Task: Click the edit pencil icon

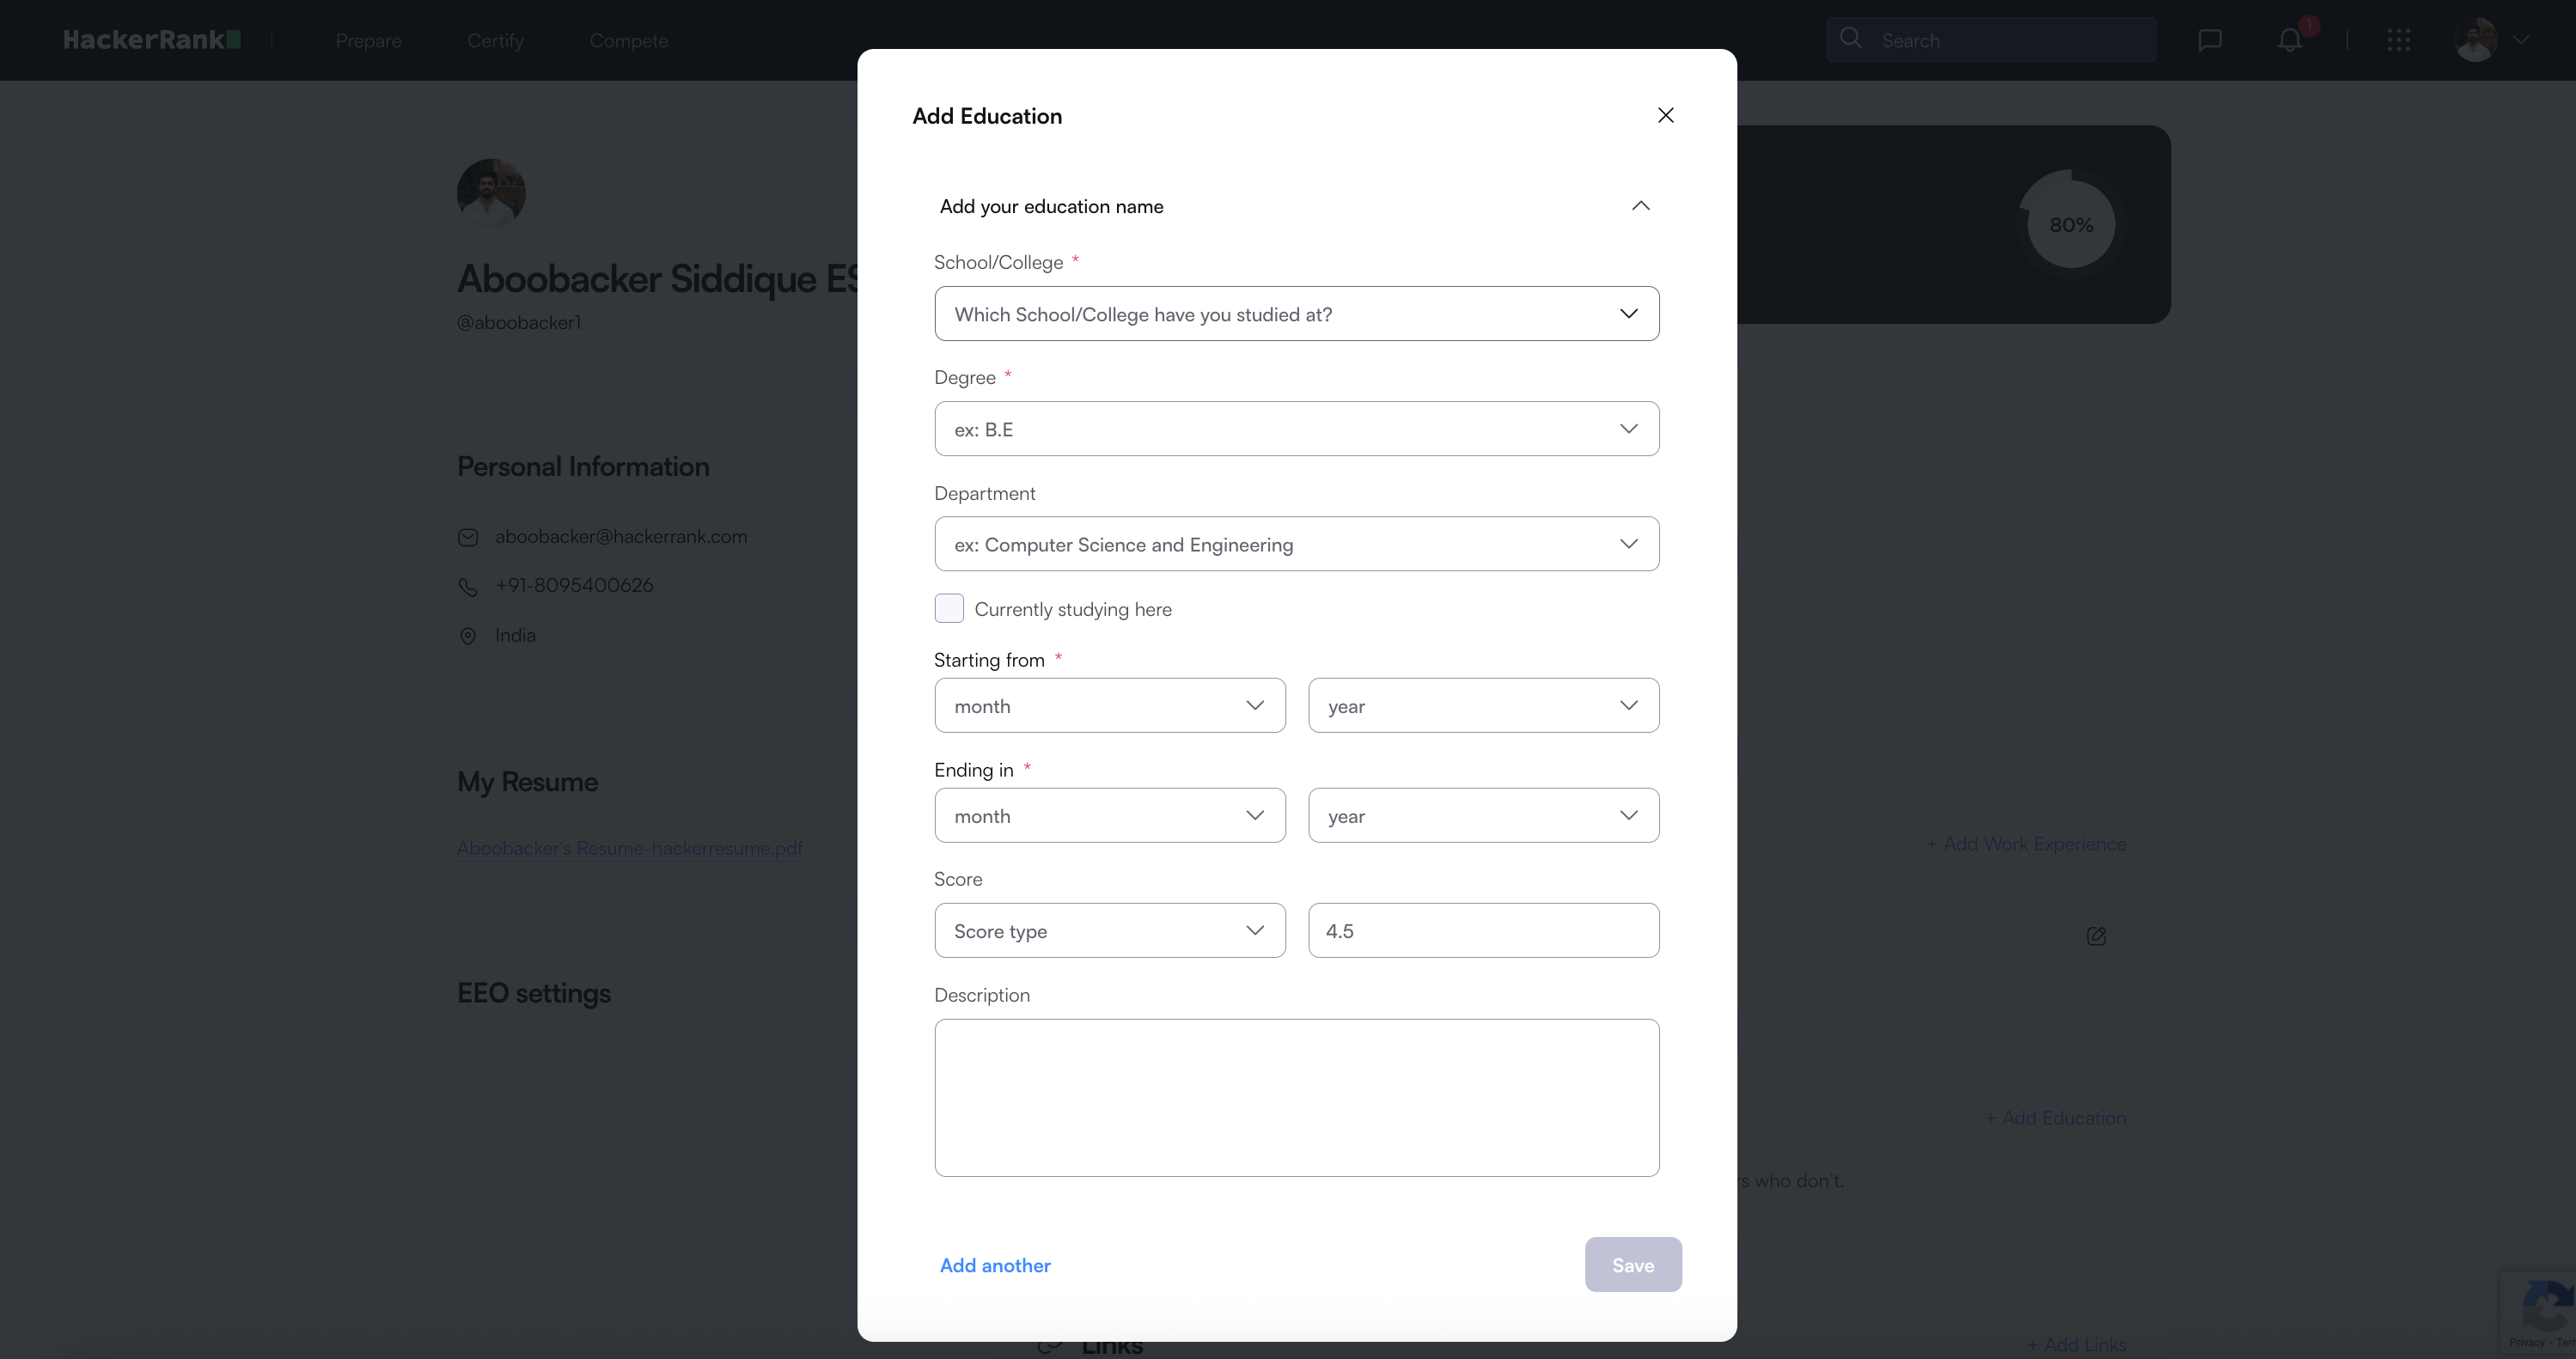Action: tap(2096, 936)
